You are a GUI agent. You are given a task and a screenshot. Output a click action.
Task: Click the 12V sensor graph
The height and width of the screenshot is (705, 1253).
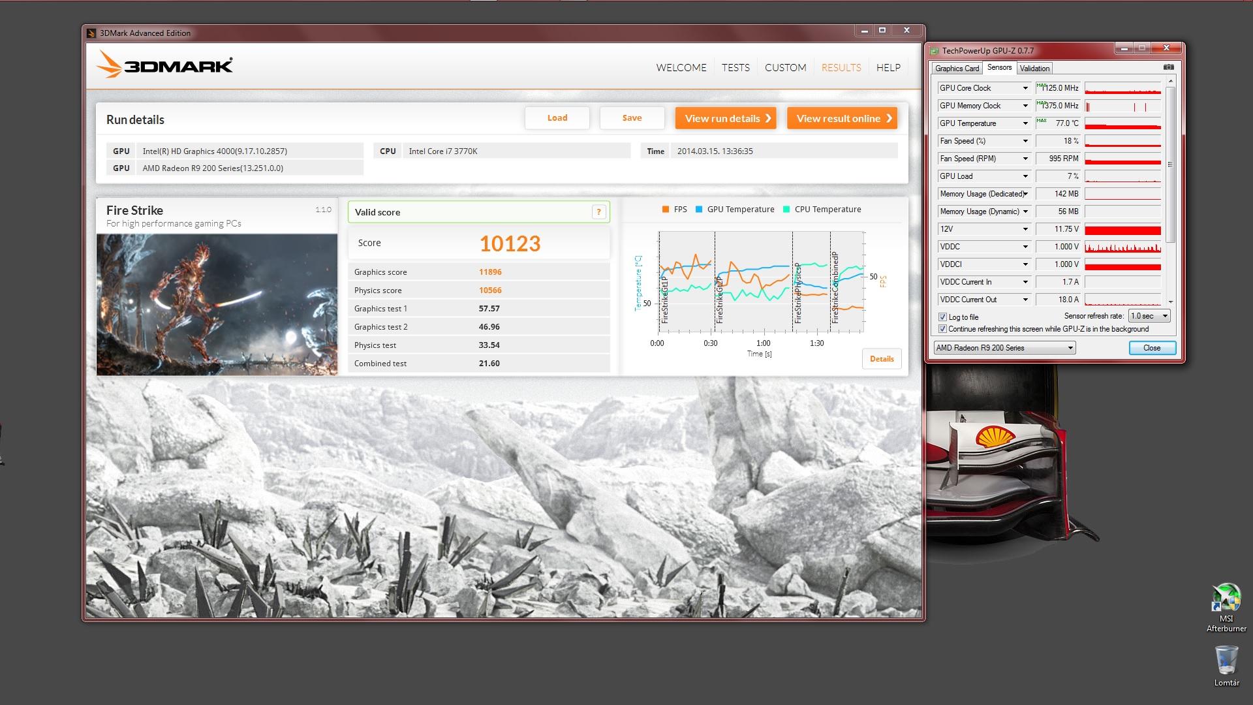pyautogui.click(x=1122, y=229)
